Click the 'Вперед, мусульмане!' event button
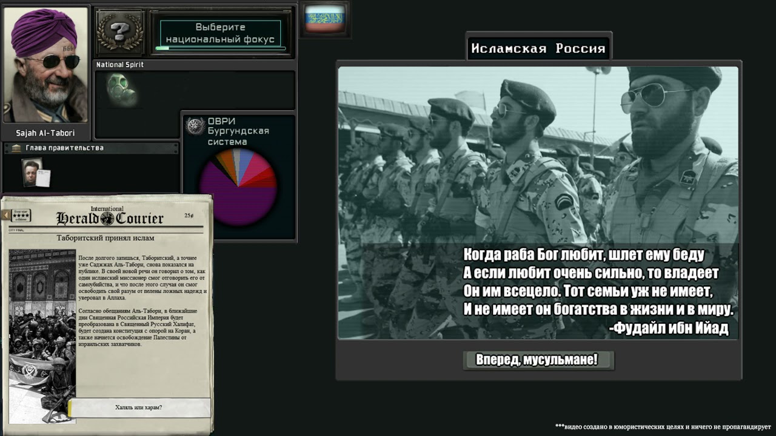 click(x=538, y=360)
